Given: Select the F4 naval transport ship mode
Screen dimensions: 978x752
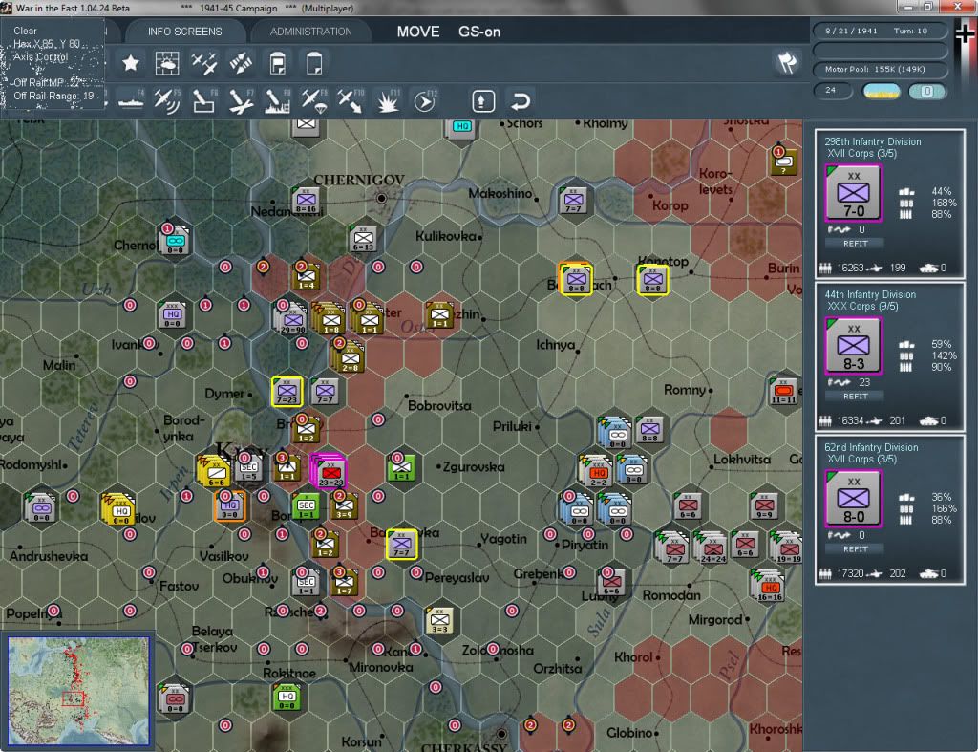Looking at the screenshot, I should click(x=131, y=101).
